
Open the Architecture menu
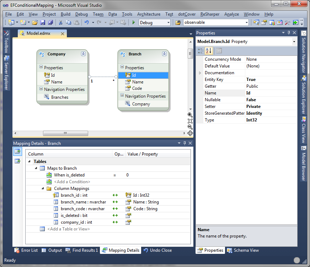(x=149, y=14)
